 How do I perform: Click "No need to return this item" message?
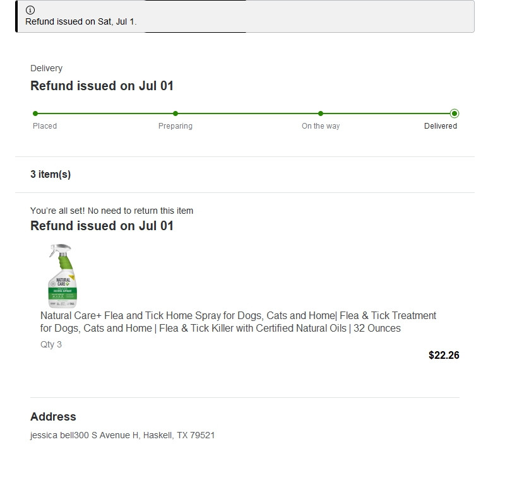[x=112, y=211]
